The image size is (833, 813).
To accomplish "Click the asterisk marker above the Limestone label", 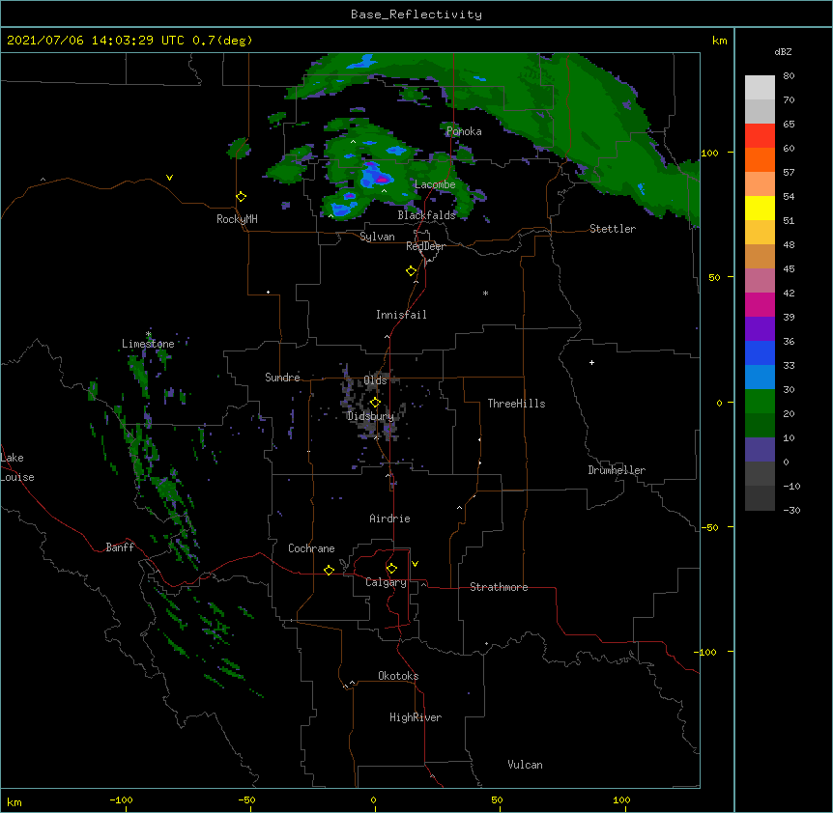I will [x=148, y=334].
